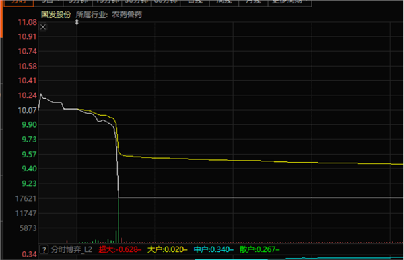The image size is (404, 260).
Task: Click the question mark help icon beside 分时博弈_L2
Action: click(x=44, y=249)
